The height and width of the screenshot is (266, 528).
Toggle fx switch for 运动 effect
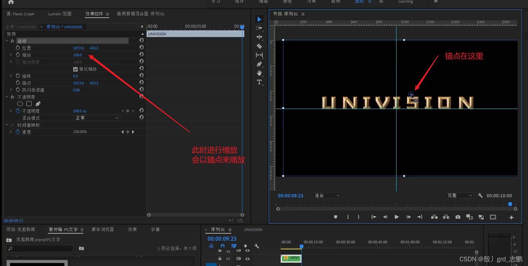click(x=12, y=41)
